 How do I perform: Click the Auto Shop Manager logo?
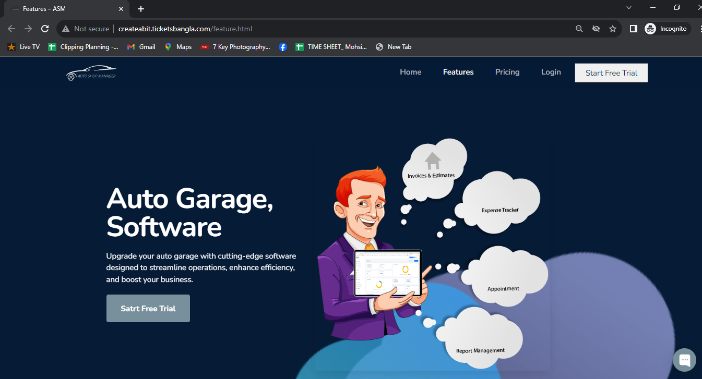pyautogui.click(x=91, y=73)
